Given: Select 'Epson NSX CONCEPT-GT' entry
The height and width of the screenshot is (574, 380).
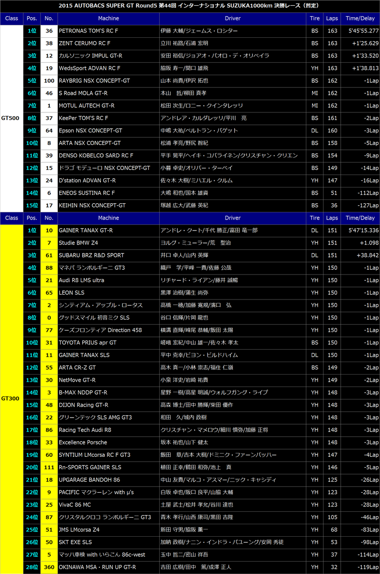Looking at the screenshot, I should click(108, 131).
